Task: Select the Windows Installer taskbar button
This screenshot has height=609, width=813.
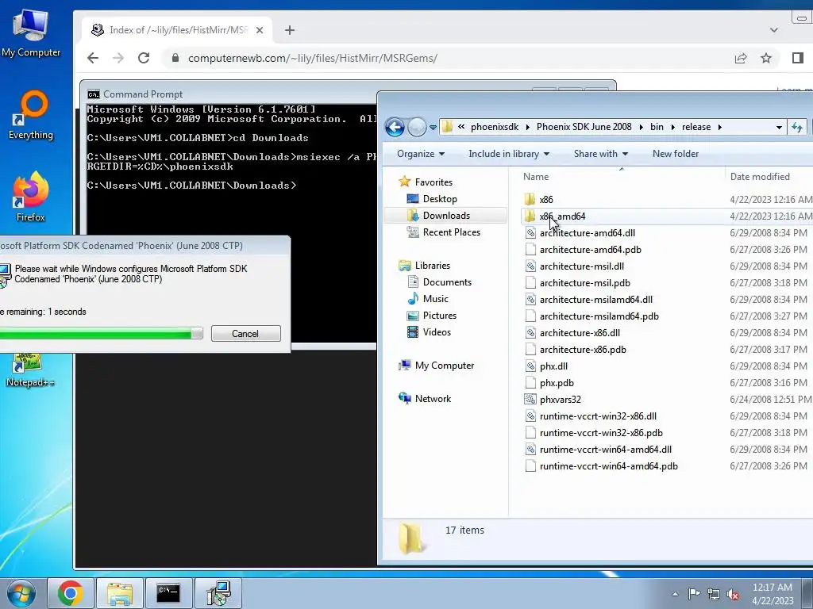Action: [x=218, y=593]
